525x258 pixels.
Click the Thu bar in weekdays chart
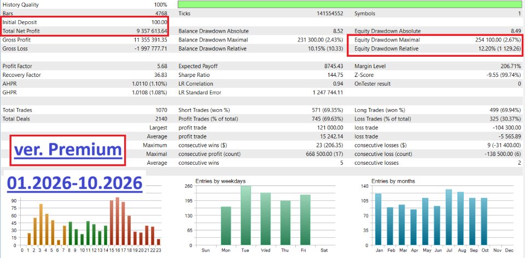tap(285, 223)
